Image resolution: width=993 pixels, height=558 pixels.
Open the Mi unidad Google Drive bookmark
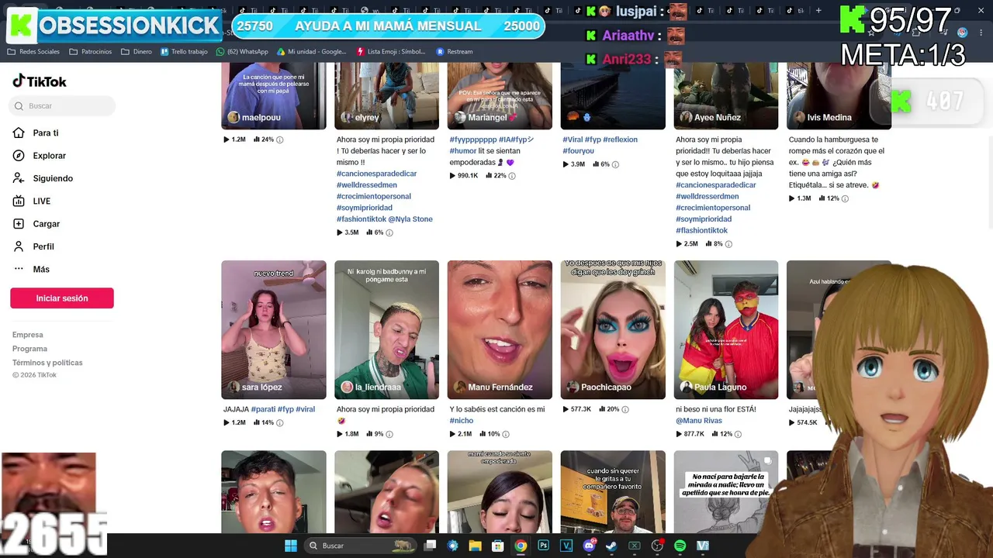click(311, 52)
